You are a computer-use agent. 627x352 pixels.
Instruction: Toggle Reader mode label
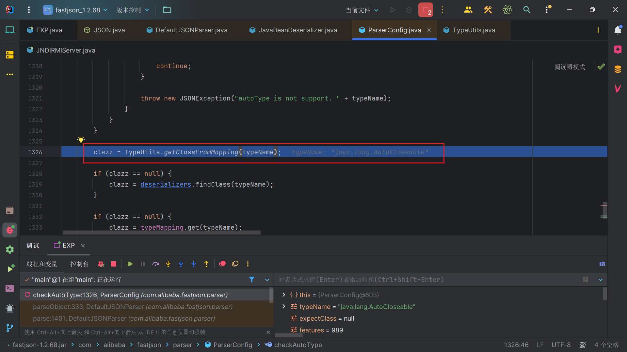pos(570,67)
